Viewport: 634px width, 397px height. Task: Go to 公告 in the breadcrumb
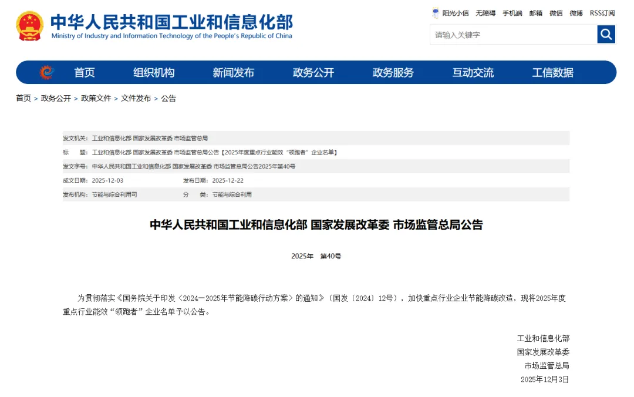pyautogui.click(x=168, y=98)
